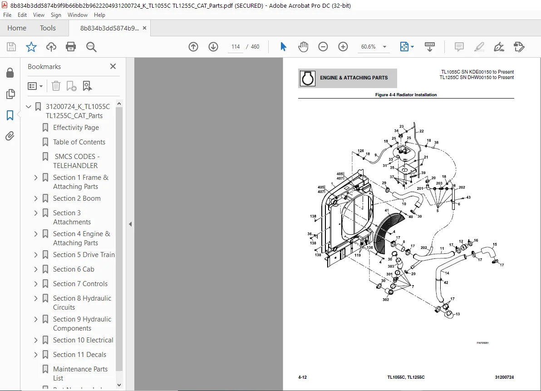Expand Section 11 Decals bookmark
Image resolution: width=541 pixels, height=391 pixels.
[x=36, y=355]
